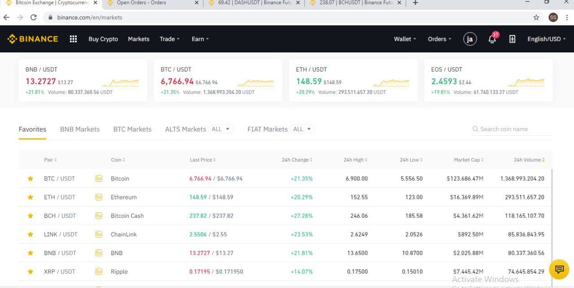Expand the Orders dropdown menu
574x288 pixels.
click(439, 39)
